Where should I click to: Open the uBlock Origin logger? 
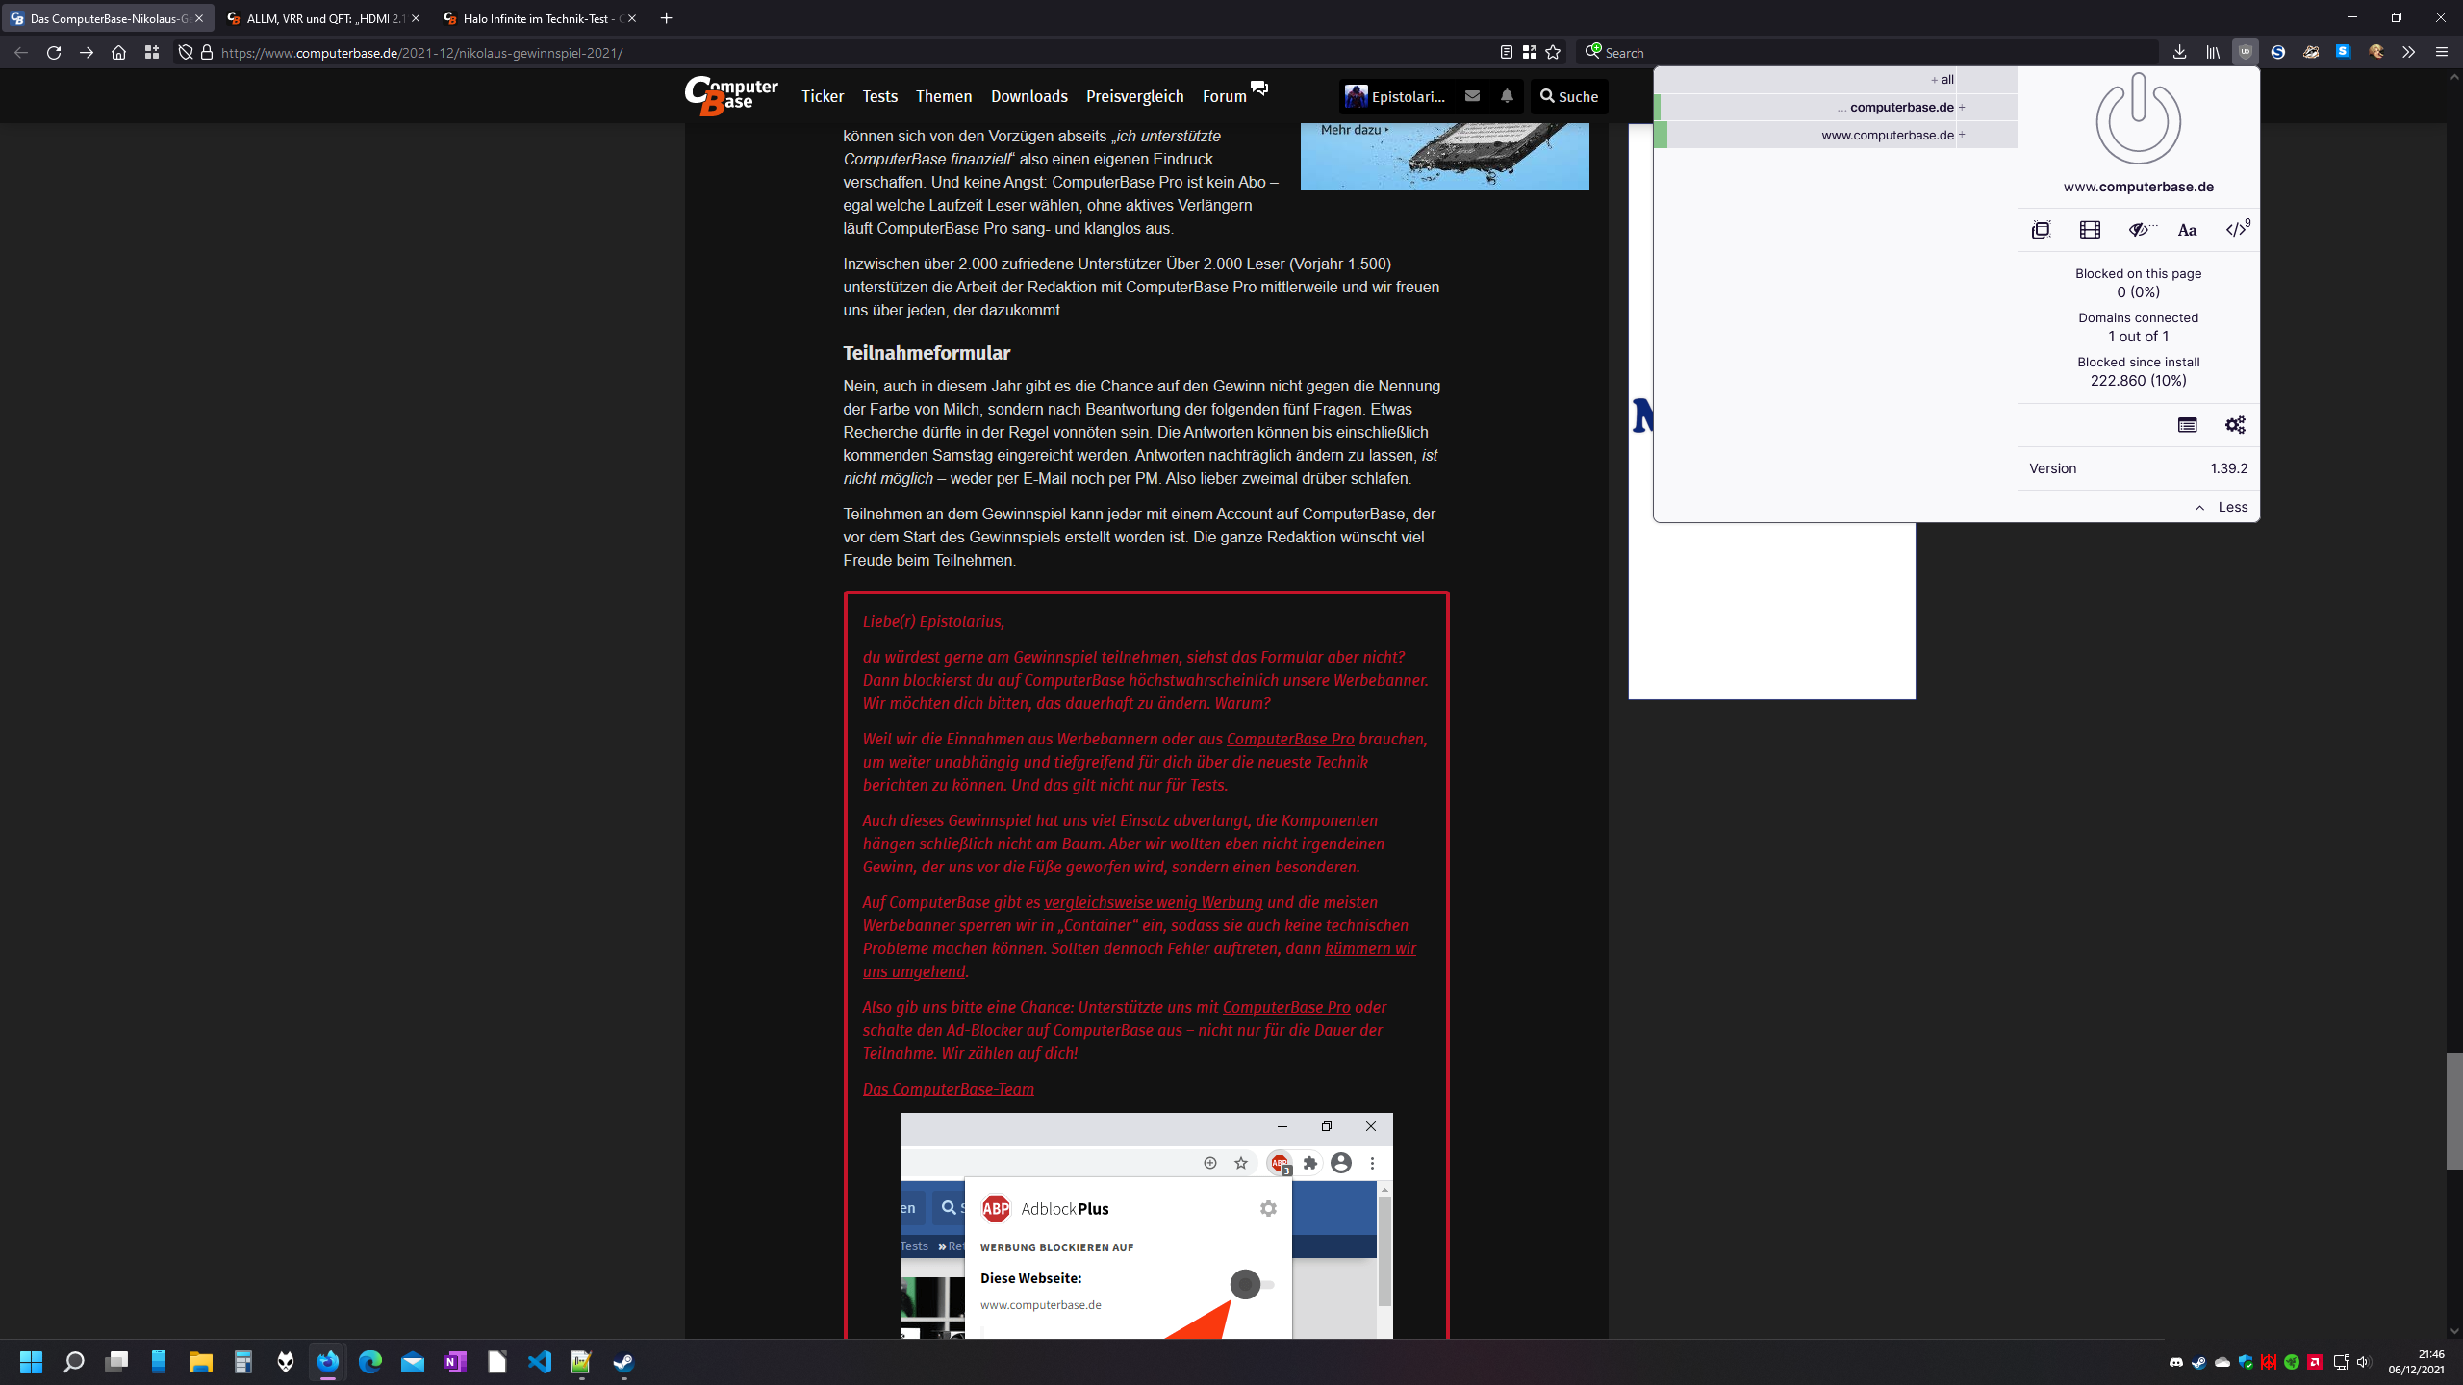[x=2188, y=424]
